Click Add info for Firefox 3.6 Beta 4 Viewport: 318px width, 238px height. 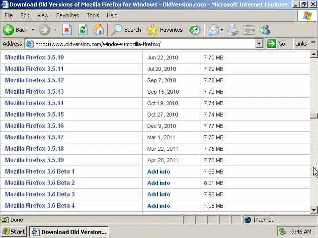159,206
